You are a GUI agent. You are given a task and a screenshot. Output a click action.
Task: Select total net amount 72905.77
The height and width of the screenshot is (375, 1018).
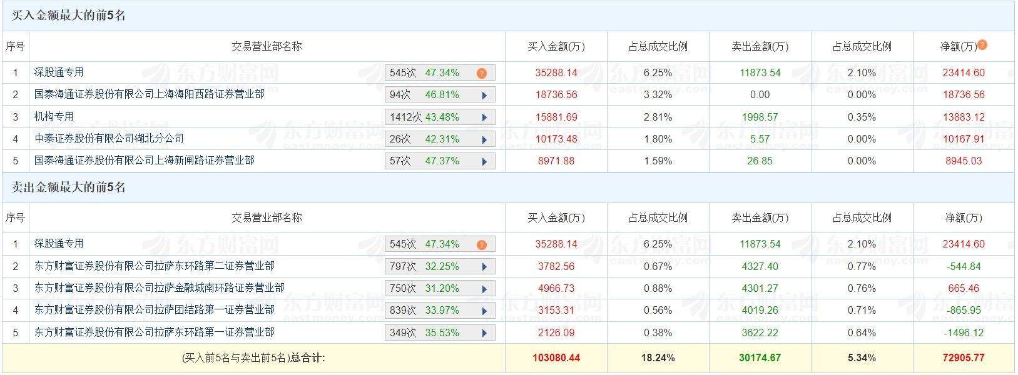964,358
